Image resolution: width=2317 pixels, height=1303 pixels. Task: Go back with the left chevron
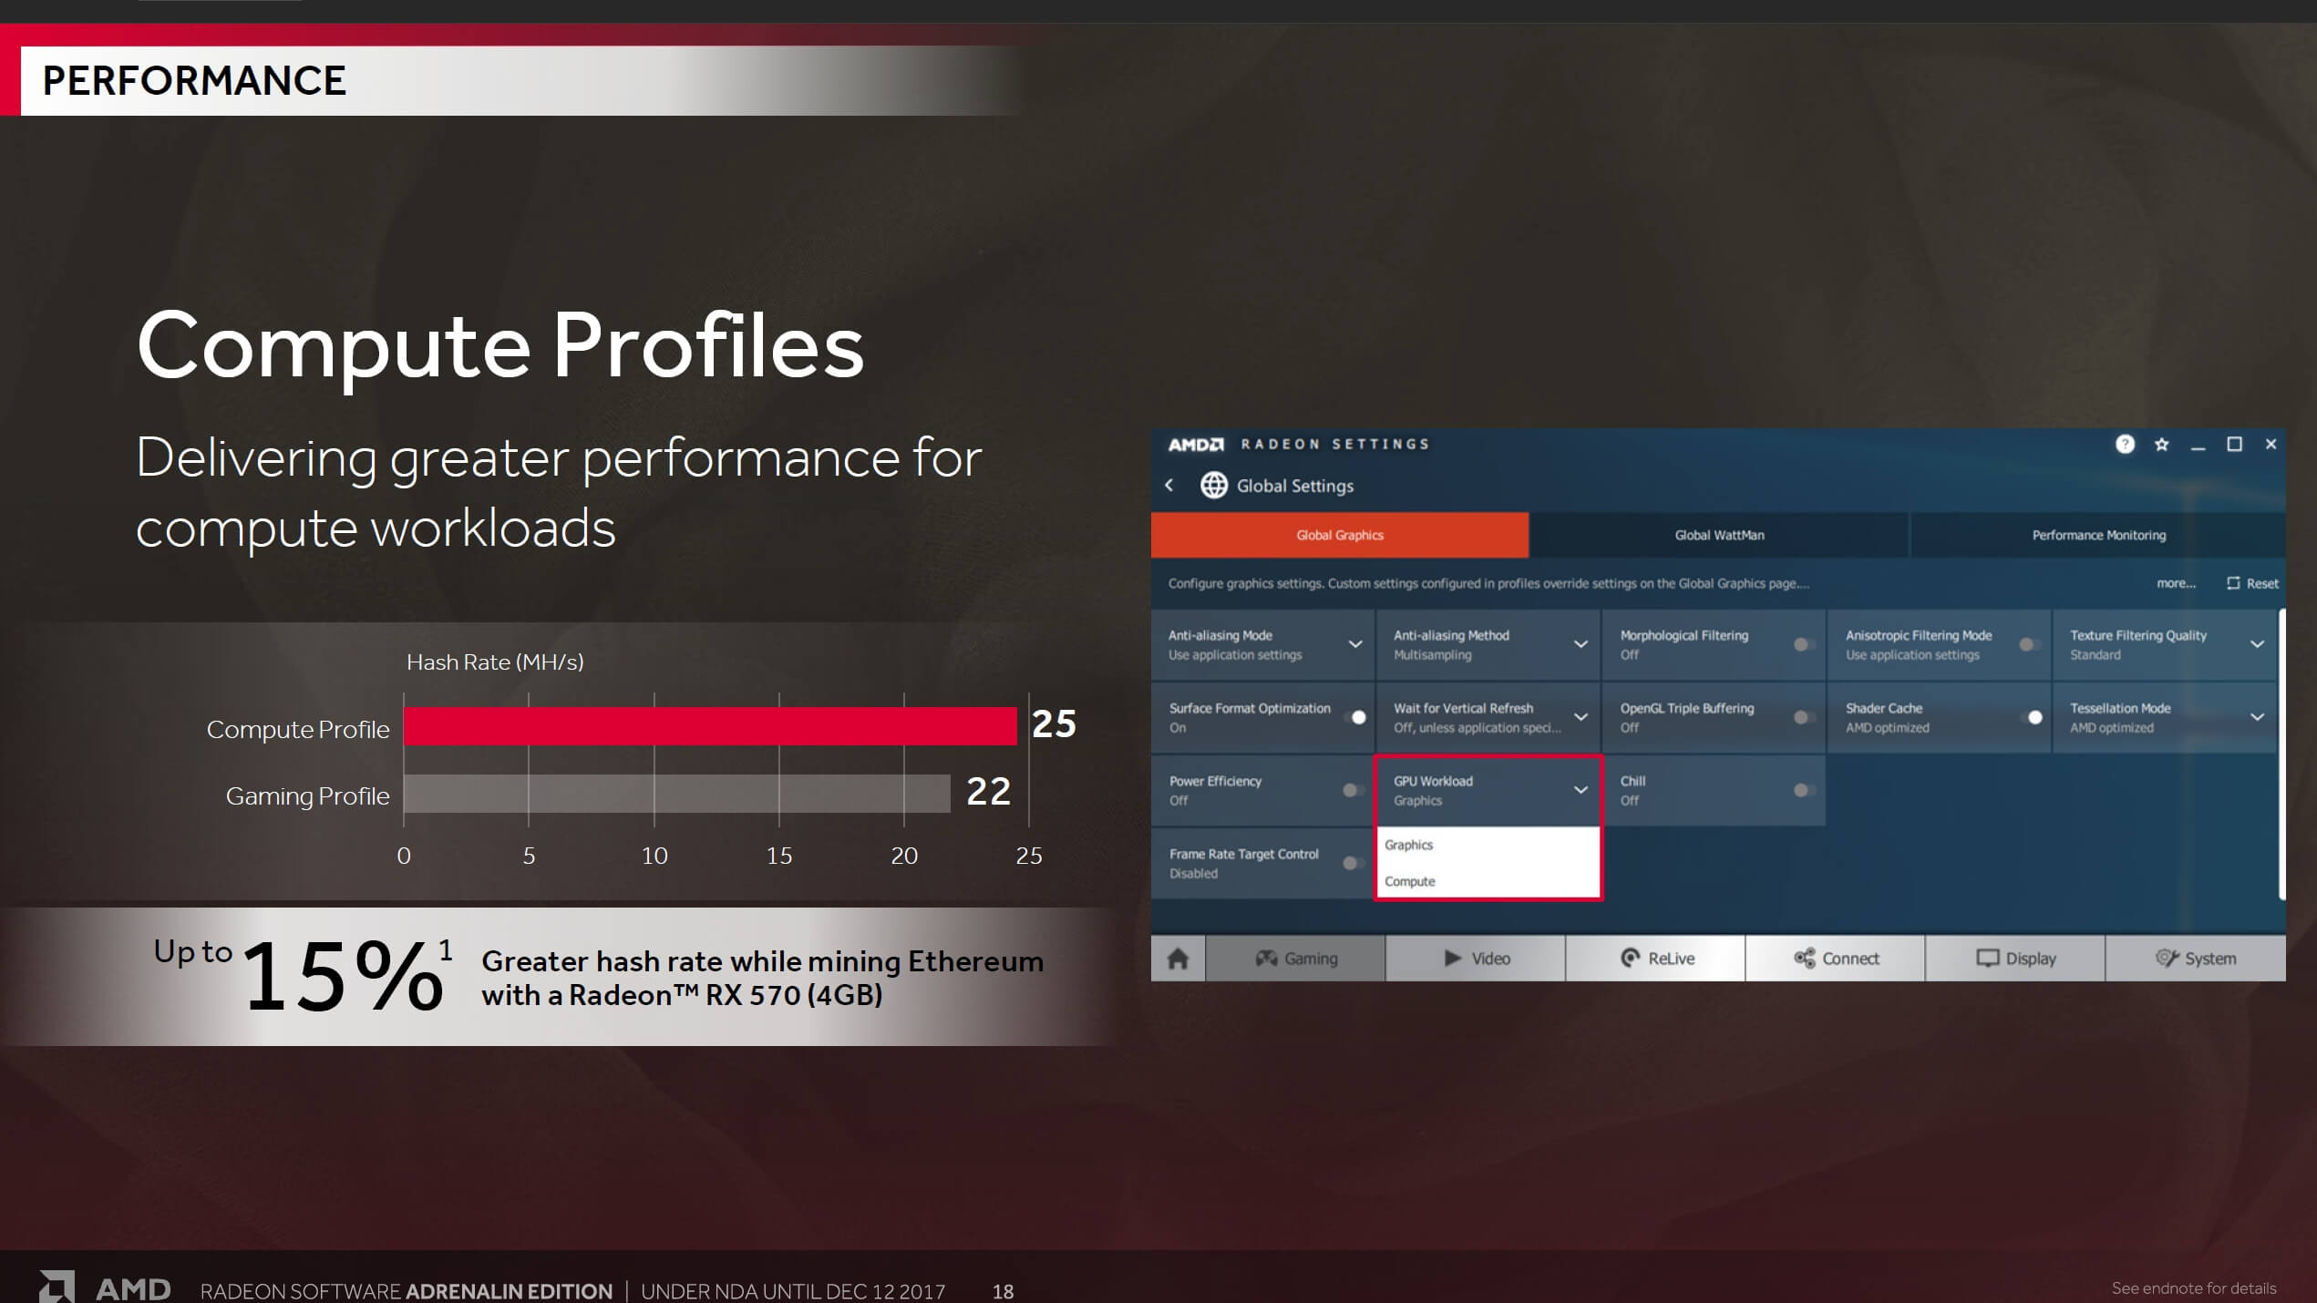point(1169,485)
